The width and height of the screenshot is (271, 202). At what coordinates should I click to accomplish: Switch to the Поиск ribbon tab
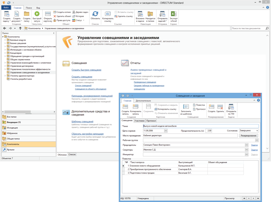point(29,8)
